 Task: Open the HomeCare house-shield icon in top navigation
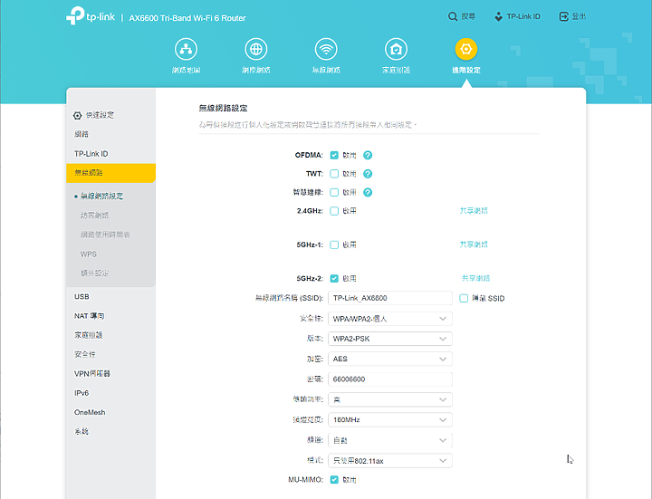point(396,49)
